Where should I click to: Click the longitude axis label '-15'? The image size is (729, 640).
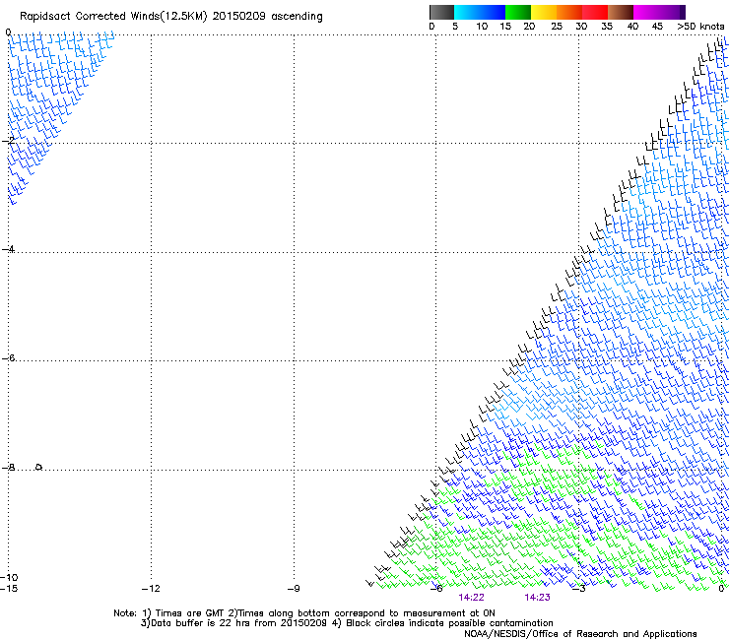click(9, 589)
